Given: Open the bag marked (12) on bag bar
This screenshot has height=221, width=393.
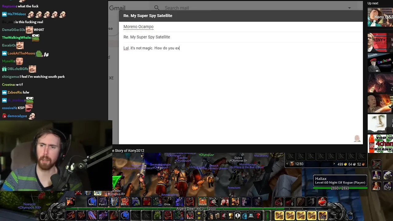Looking at the screenshot, I should (x=323, y=216).
